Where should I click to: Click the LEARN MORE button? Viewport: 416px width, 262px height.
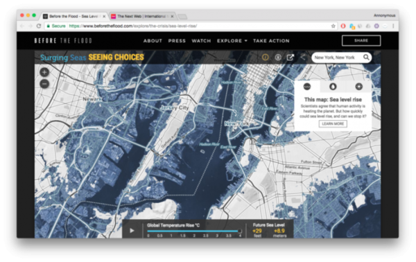333,124
